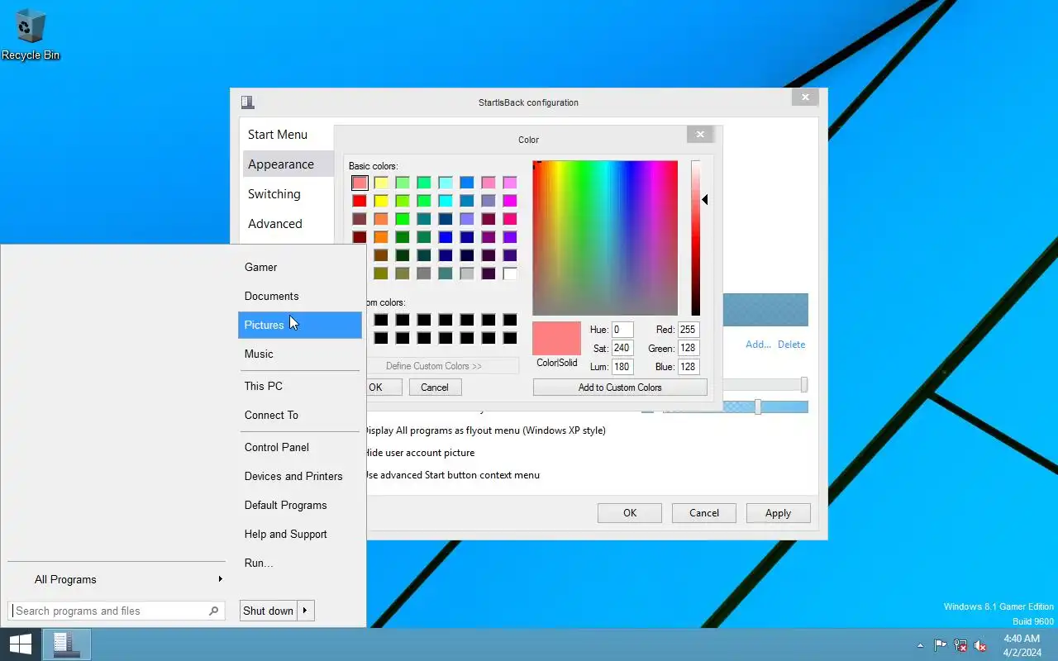Open Devices and Printers
Image resolution: width=1058 pixels, height=661 pixels.
(x=300, y=476)
